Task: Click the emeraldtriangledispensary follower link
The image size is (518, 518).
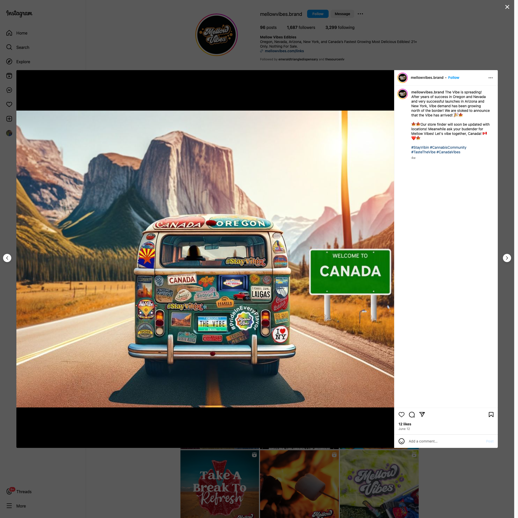Action: (298, 60)
